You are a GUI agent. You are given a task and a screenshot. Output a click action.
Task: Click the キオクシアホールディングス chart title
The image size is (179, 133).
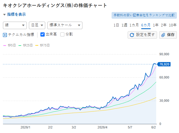[55, 5]
